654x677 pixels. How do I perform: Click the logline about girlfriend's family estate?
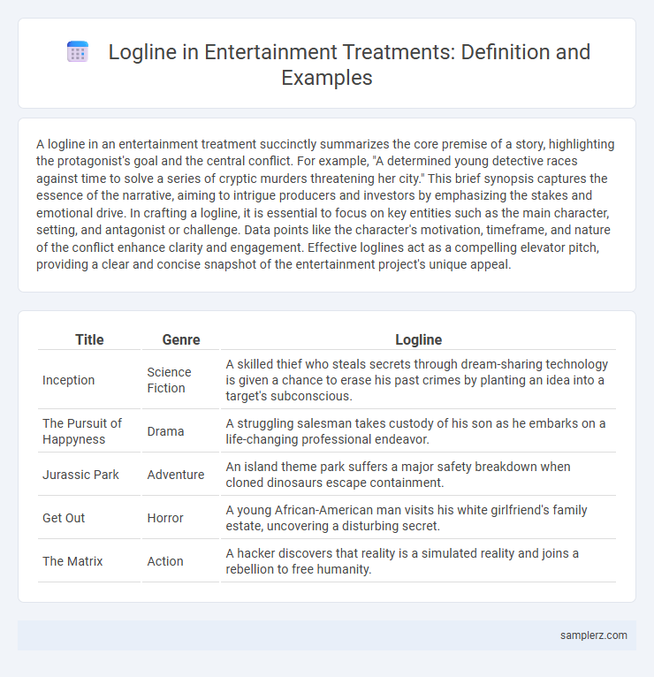pos(418,517)
